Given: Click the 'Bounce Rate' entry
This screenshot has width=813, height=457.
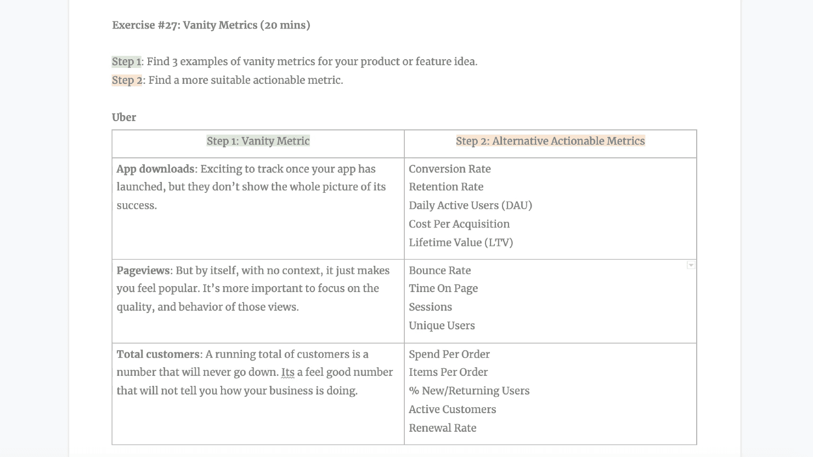Looking at the screenshot, I should pos(439,270).
